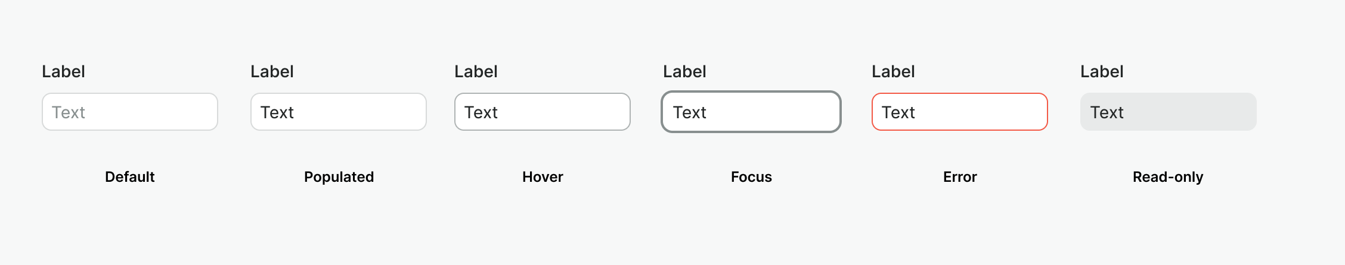The height and width of the screenshot is (265, 1345).
Task: Click the Error caption text
Action: (x=960, y=177)
